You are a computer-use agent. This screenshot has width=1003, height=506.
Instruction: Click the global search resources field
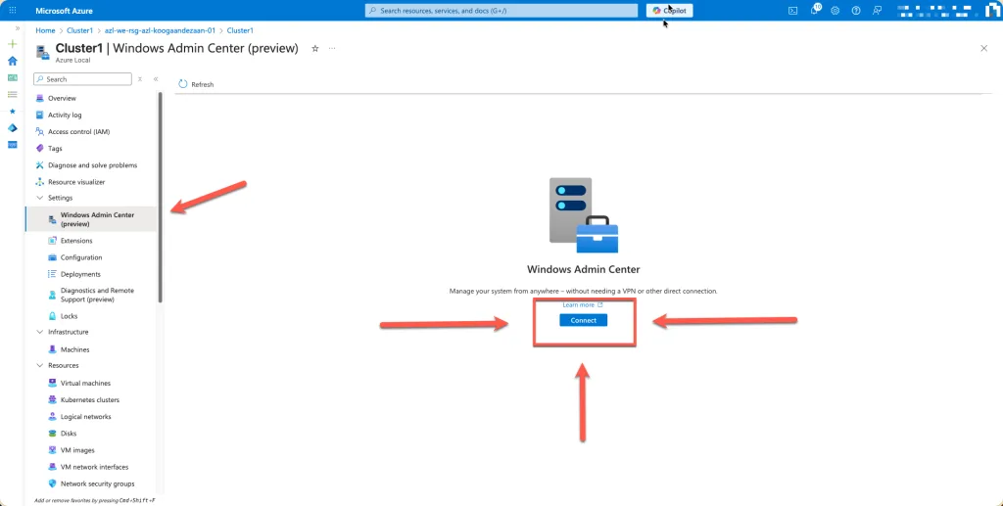500,11
